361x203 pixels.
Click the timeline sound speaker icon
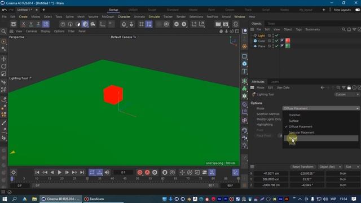[x=107, y=173]
